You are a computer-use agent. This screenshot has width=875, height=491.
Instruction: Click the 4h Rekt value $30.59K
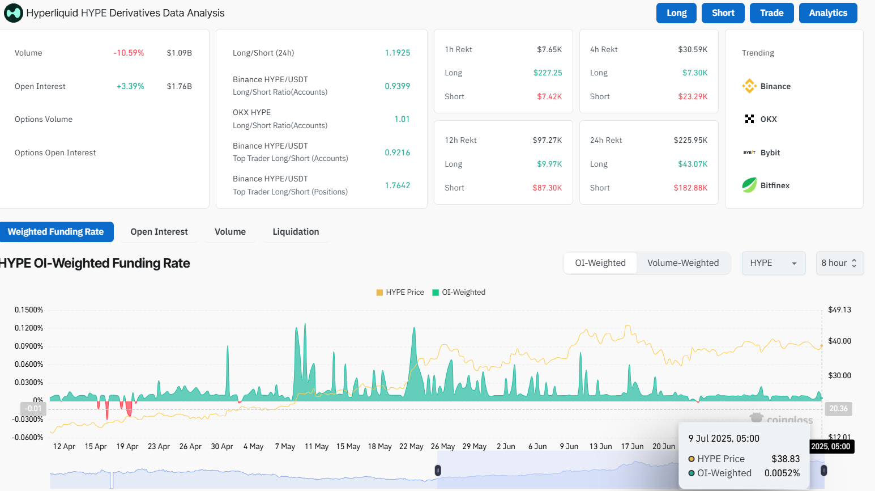693,49
